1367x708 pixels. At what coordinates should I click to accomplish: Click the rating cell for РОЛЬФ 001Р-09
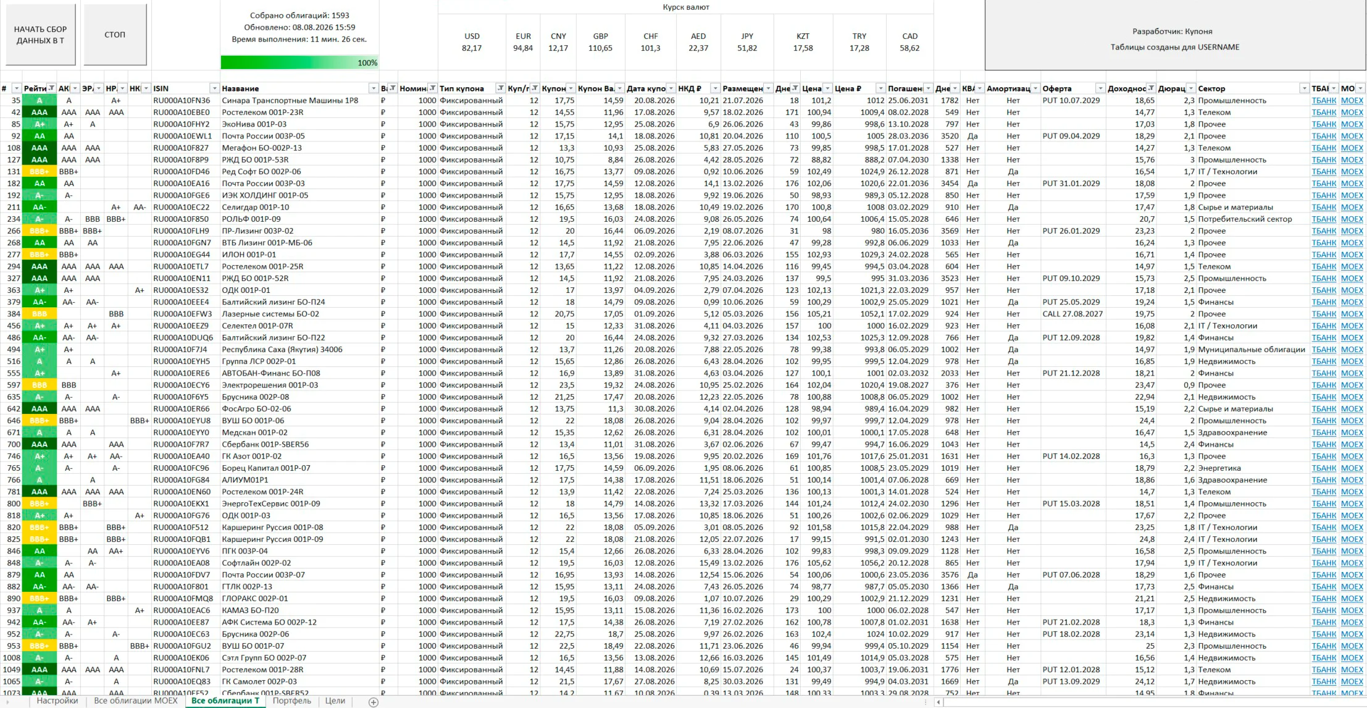pyautogui.click(x=40, y=219)
